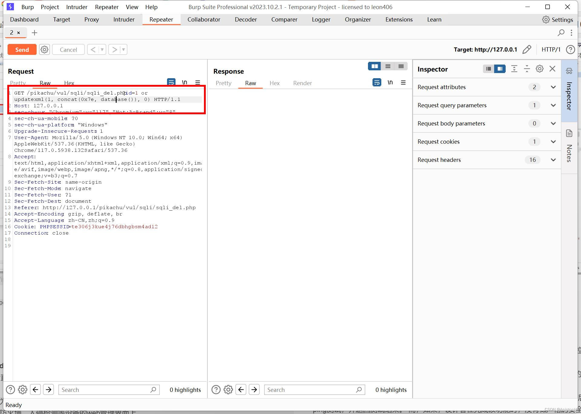This screenshot has height=414, width=581.
Task: Edit target with pencil icon
Action: click(x=527, y=49)
